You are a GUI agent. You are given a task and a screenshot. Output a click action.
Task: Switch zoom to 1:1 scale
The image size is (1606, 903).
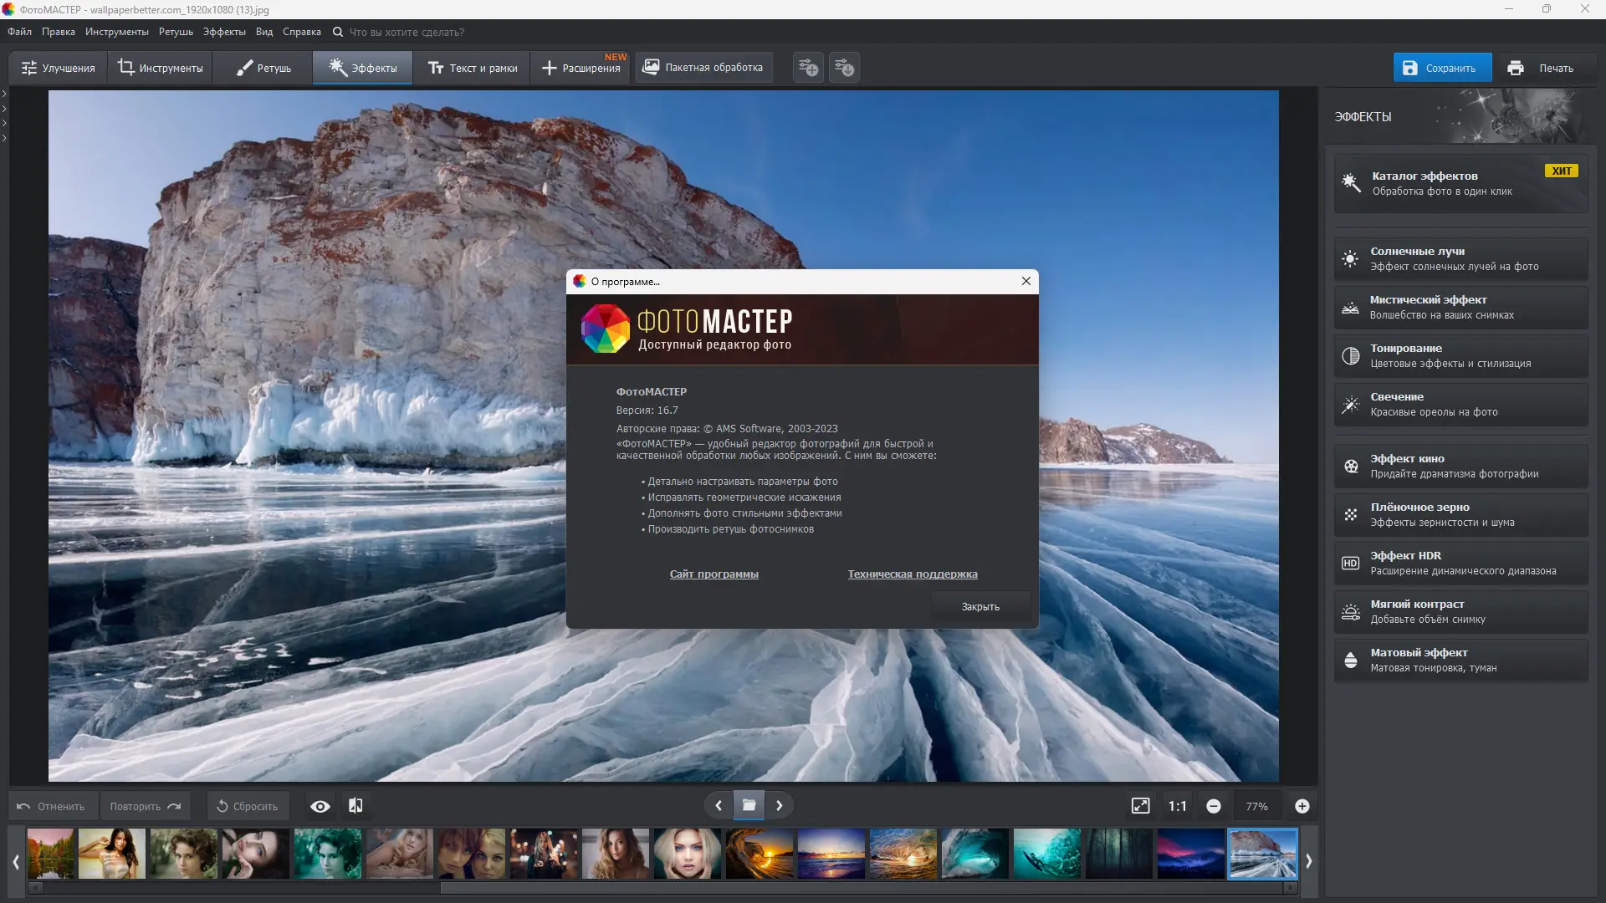[x=1177, y=805]
